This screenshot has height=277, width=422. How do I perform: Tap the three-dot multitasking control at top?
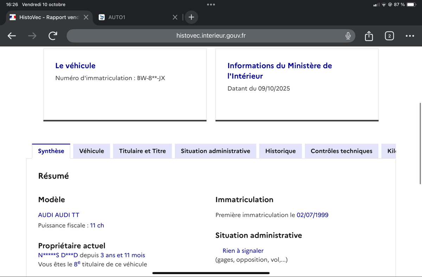211,5
